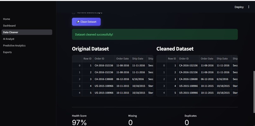This screenshot has width=255, height=126.
Task: Click Row ID header in Cleaned Dataset
Action: click(x=172, y=59)
